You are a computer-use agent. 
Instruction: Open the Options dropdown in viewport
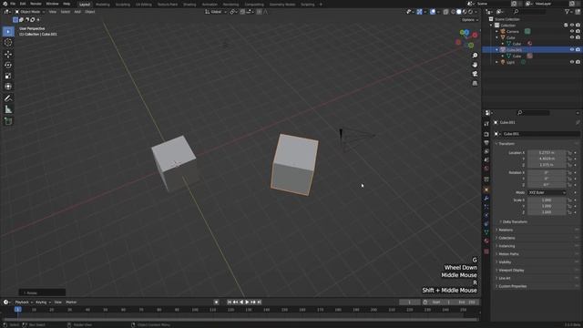(x=470, y=20)
